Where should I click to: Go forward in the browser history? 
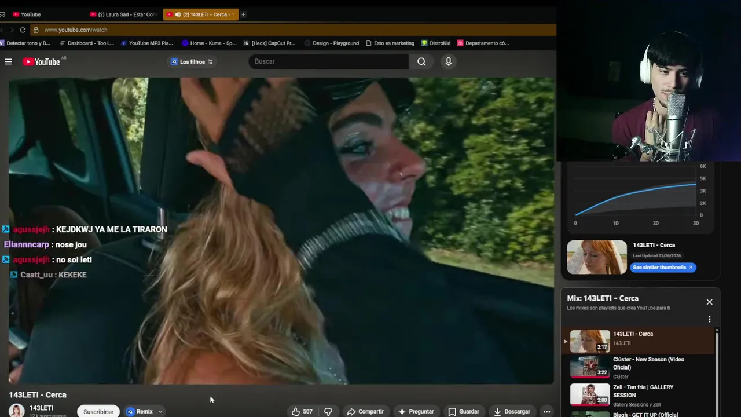pyautogui.click(x=11, y=30)
